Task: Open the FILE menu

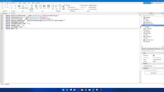Action: point(2,3)
